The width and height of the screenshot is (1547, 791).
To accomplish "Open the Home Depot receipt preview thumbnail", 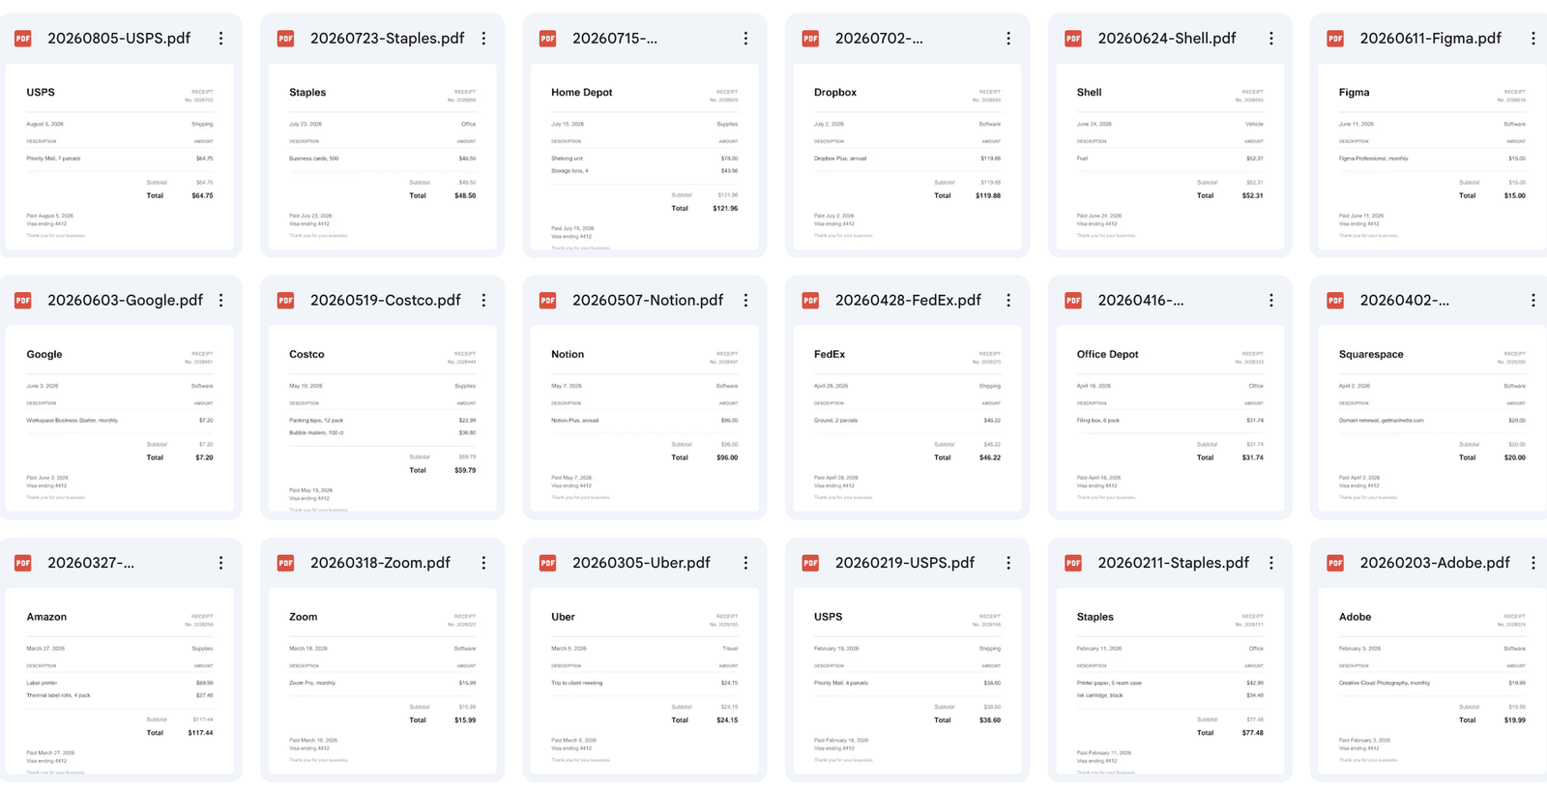I will pyautogui.click(x=645, y=157).
